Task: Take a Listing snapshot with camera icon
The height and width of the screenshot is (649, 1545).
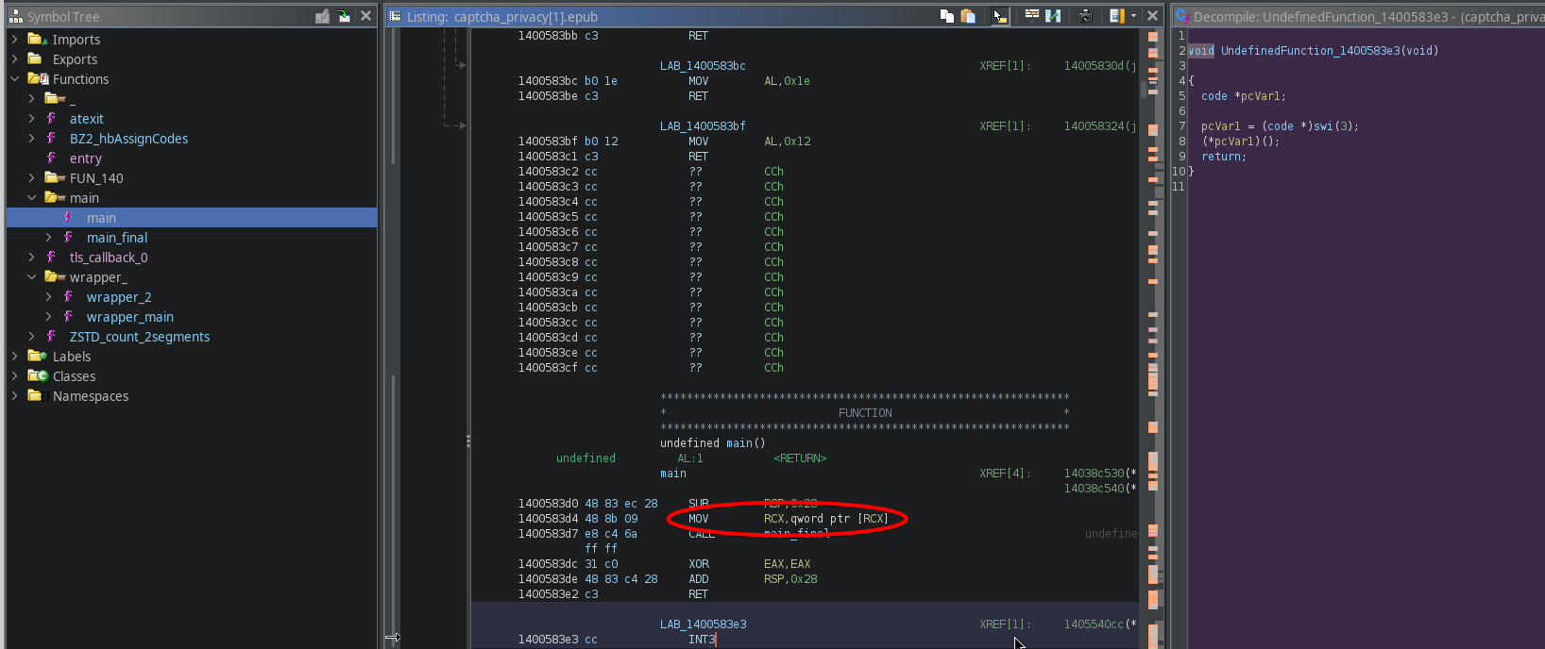Action: click(x=1085, y=16)
